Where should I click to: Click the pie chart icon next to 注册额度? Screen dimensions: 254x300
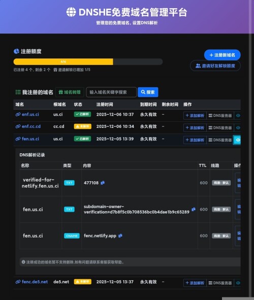coord(16,51)
